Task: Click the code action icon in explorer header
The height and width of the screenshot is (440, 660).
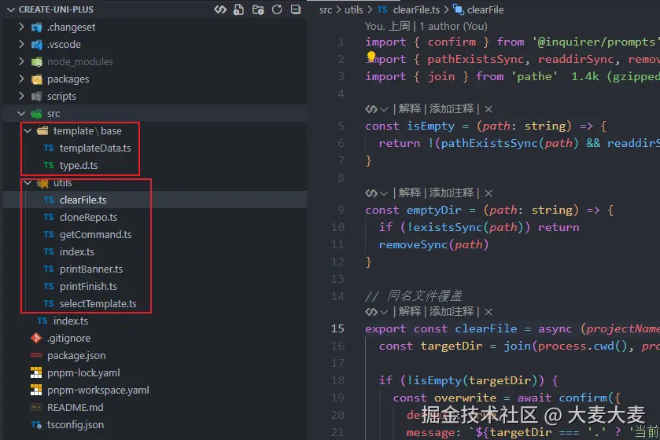Action: (x=220, y=9)
